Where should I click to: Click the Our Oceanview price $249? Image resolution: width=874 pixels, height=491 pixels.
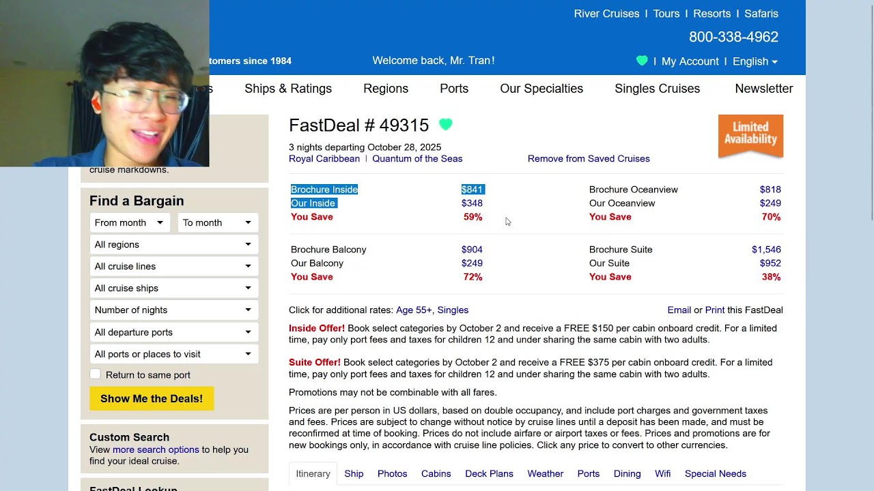770,203
